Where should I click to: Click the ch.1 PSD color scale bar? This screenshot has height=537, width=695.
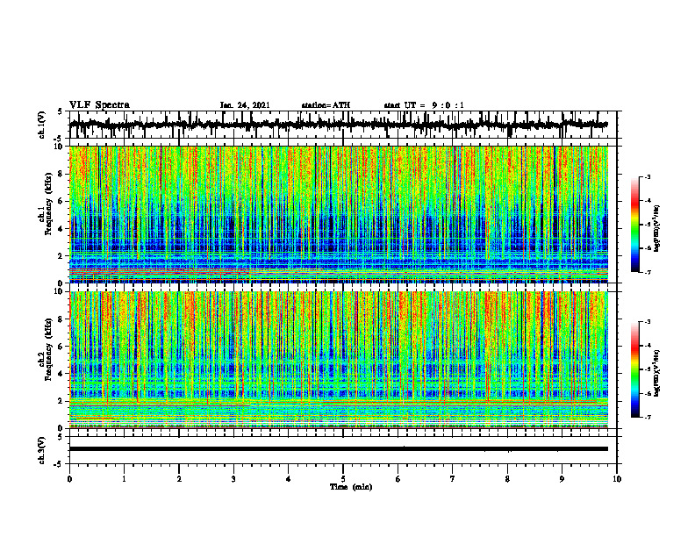(634, 225)
